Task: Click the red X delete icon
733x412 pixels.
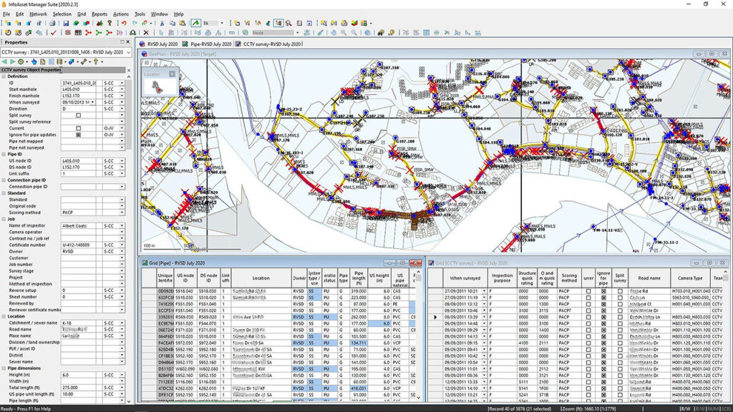Action: [146, 32]
